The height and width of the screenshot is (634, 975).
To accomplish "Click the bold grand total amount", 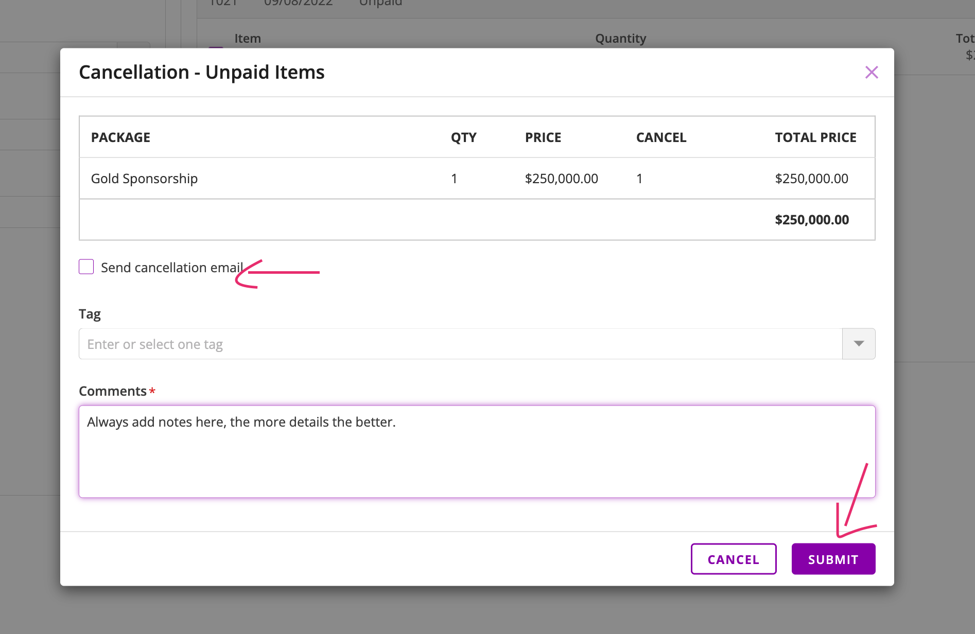I will click(x=812, y=220).
